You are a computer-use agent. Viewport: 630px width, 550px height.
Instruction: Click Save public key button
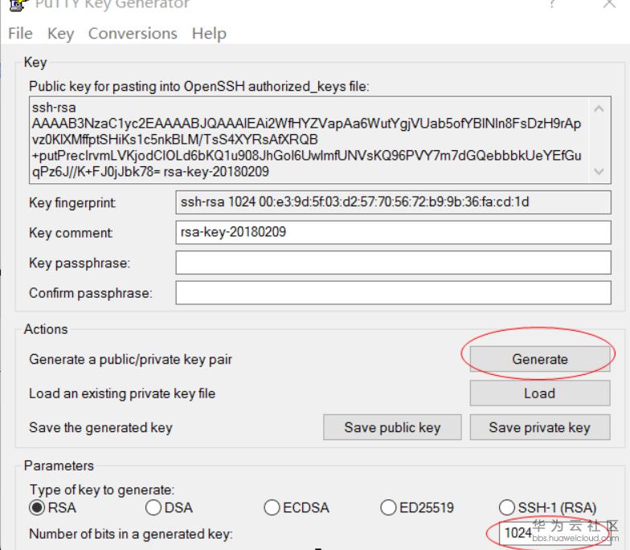tap(392, 427)
